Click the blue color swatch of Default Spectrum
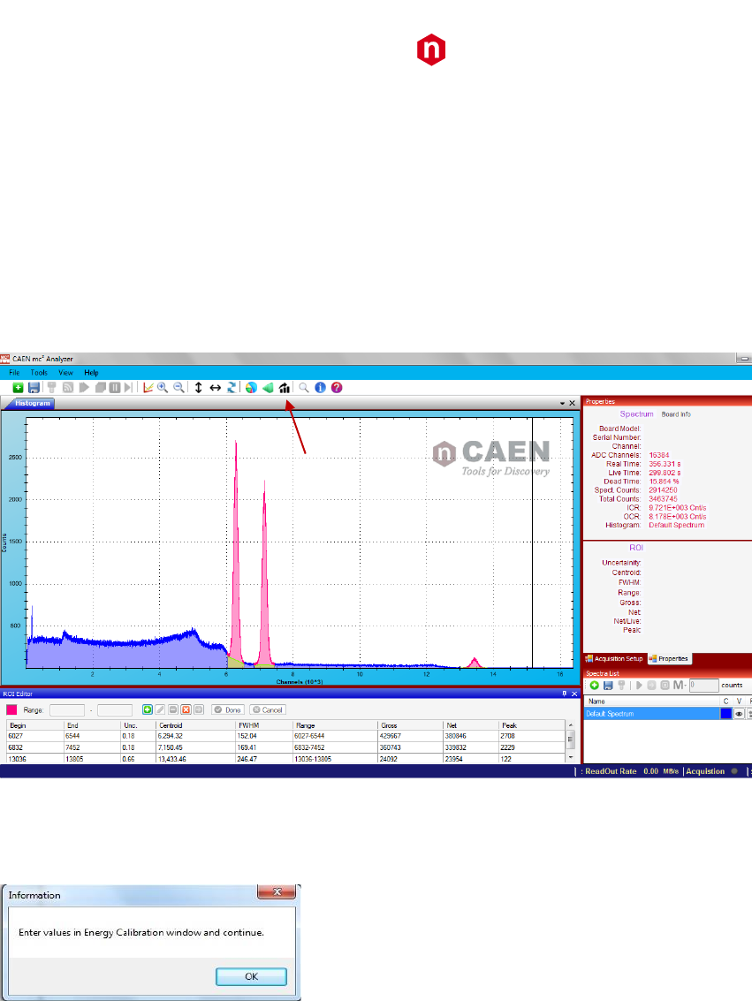752x1001 pixels. (725, 714)
